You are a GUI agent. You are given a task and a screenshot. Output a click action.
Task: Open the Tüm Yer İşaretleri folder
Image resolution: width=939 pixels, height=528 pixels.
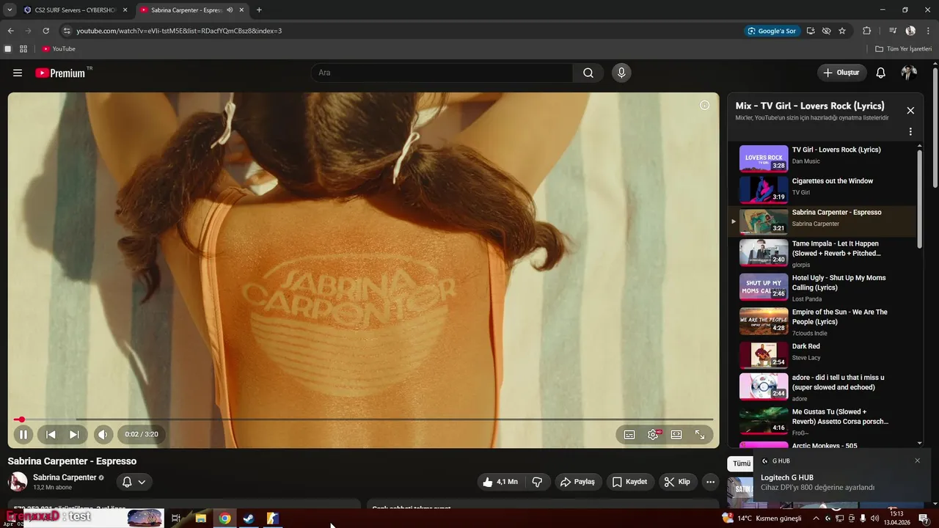click(x=903, y=49)
